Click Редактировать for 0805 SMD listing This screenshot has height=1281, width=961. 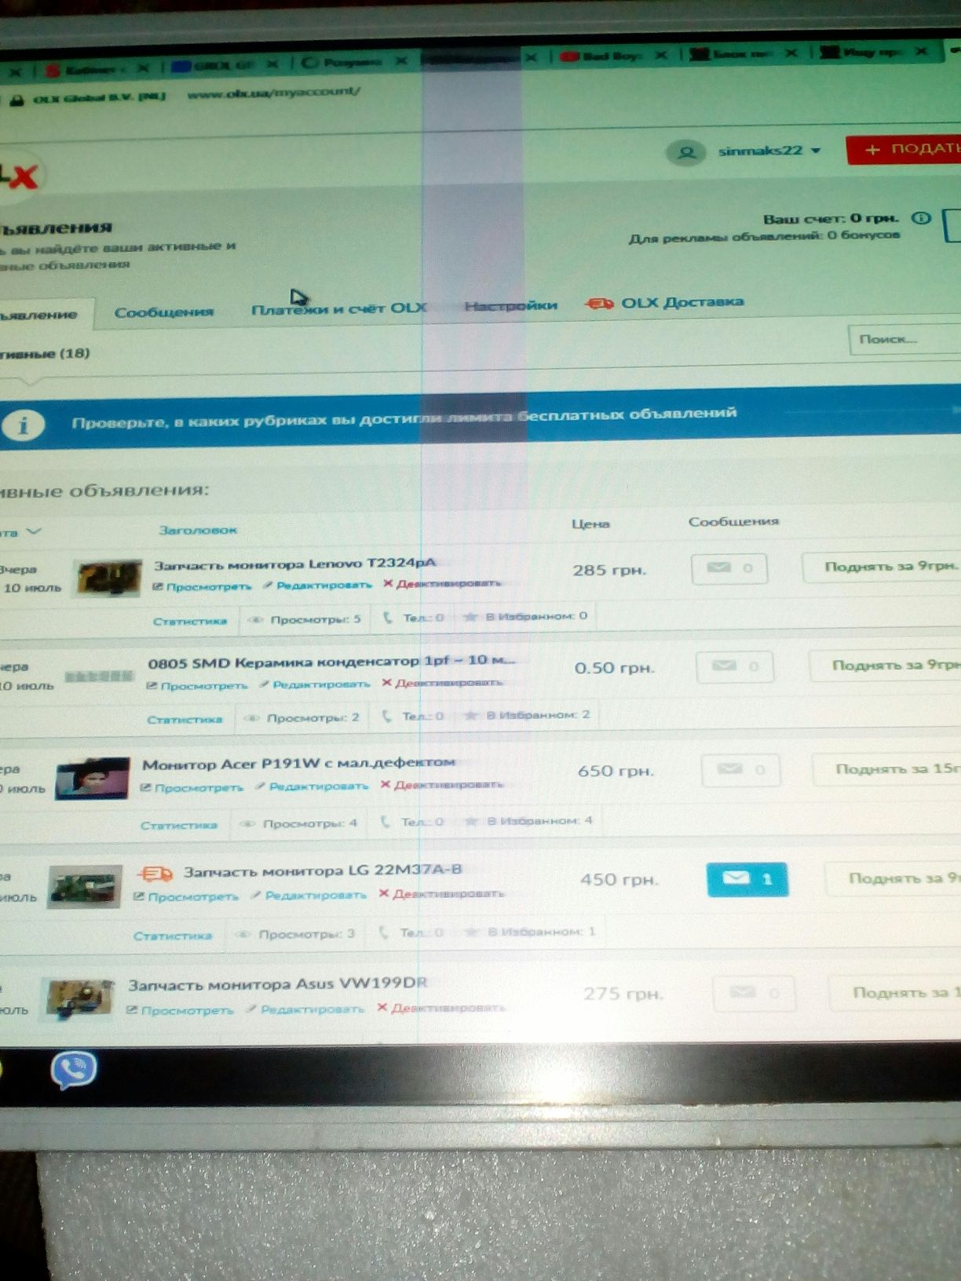[314, 684]
